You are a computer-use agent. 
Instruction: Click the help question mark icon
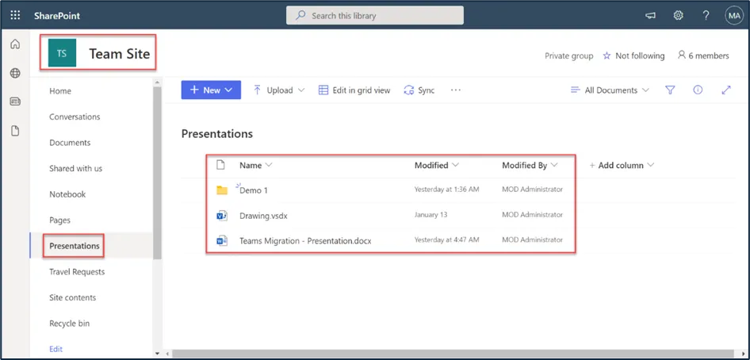[x=706, y=15]
